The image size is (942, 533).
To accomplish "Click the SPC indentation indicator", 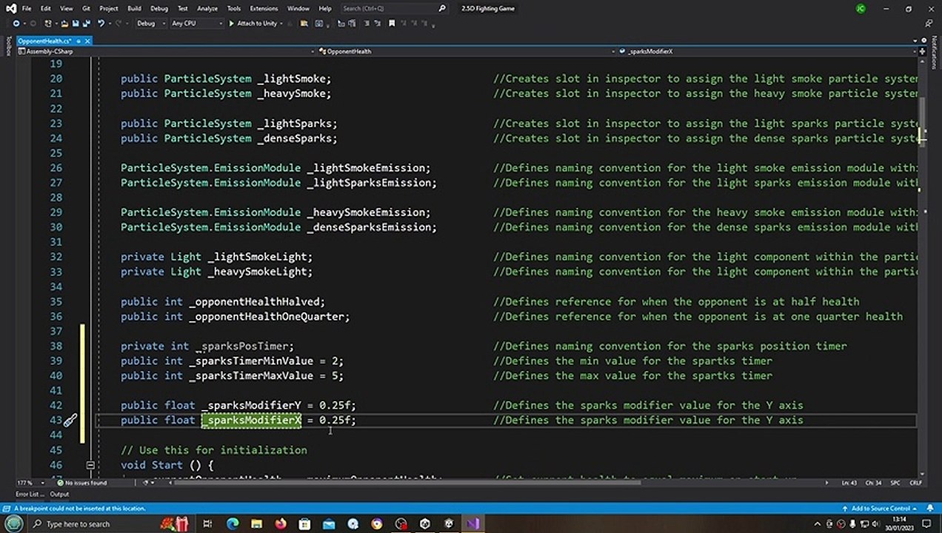I will click(x=895, y=483).
